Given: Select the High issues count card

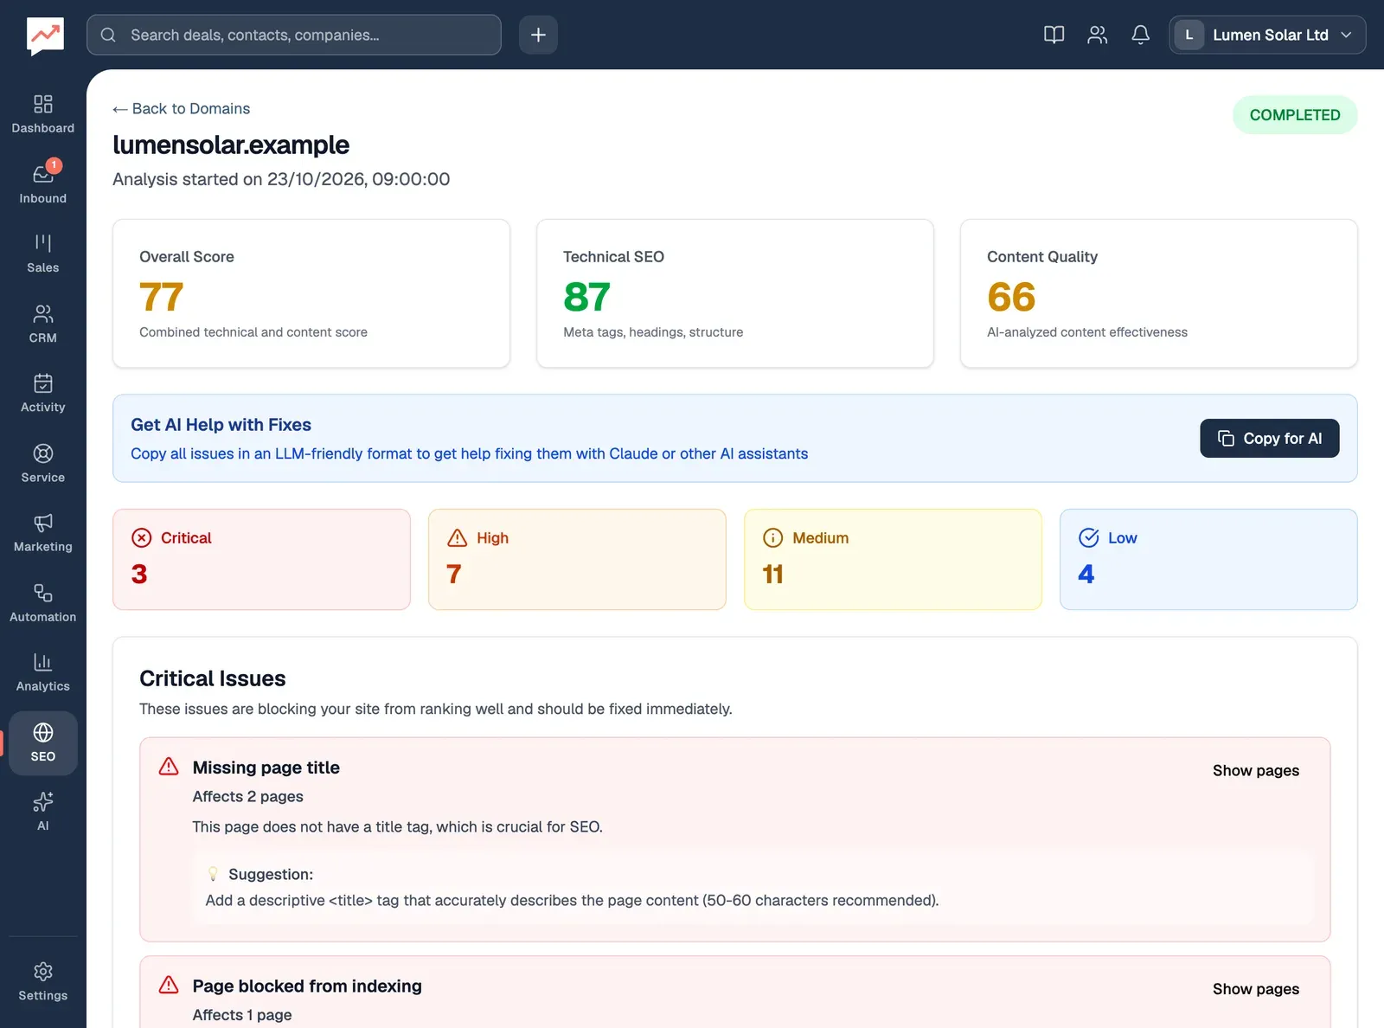Looking at the screenshot, I should [x=577, y=559].
